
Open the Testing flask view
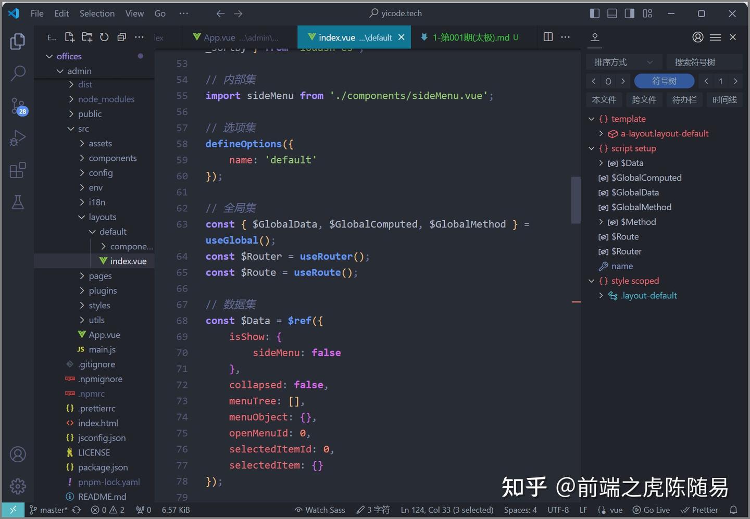coord(17,202)
